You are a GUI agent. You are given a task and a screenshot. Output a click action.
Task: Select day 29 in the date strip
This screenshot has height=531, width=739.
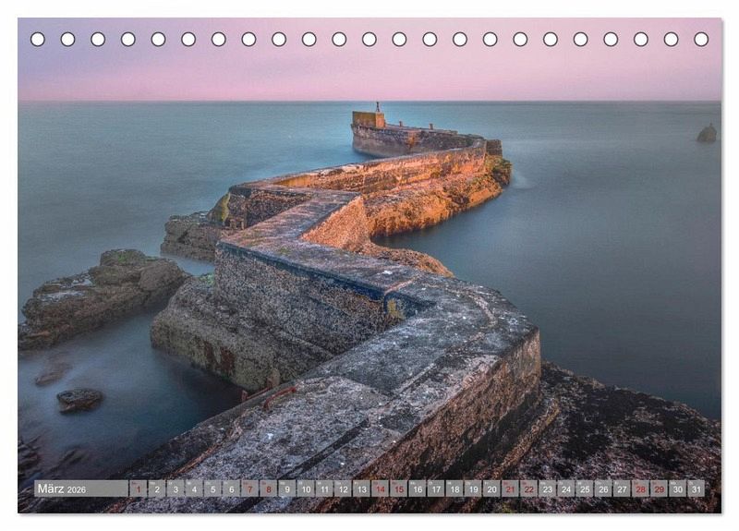(659, 489)
